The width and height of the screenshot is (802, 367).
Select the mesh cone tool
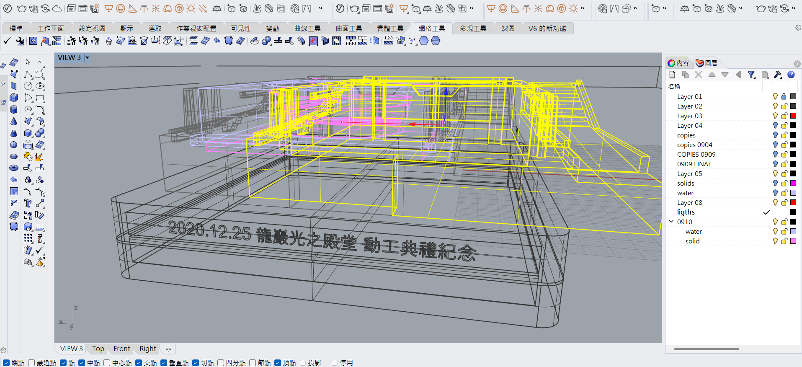[14, 121]
